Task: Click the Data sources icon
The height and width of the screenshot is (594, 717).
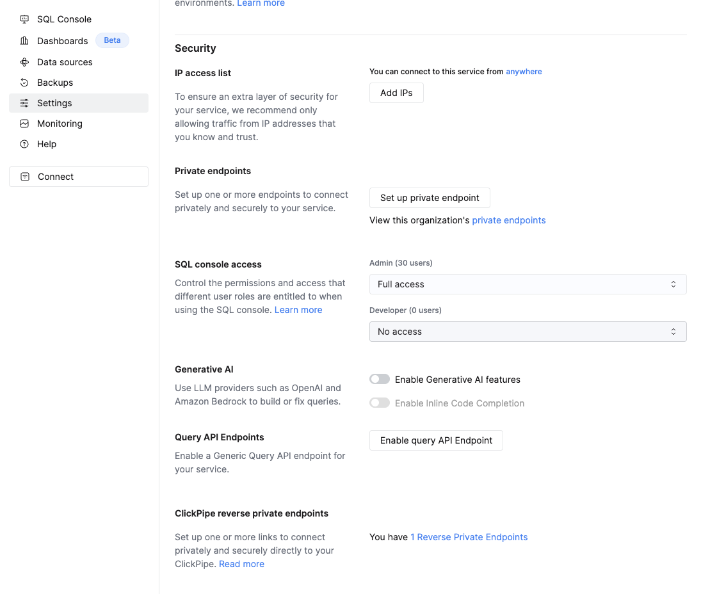Action: point(24,62)
